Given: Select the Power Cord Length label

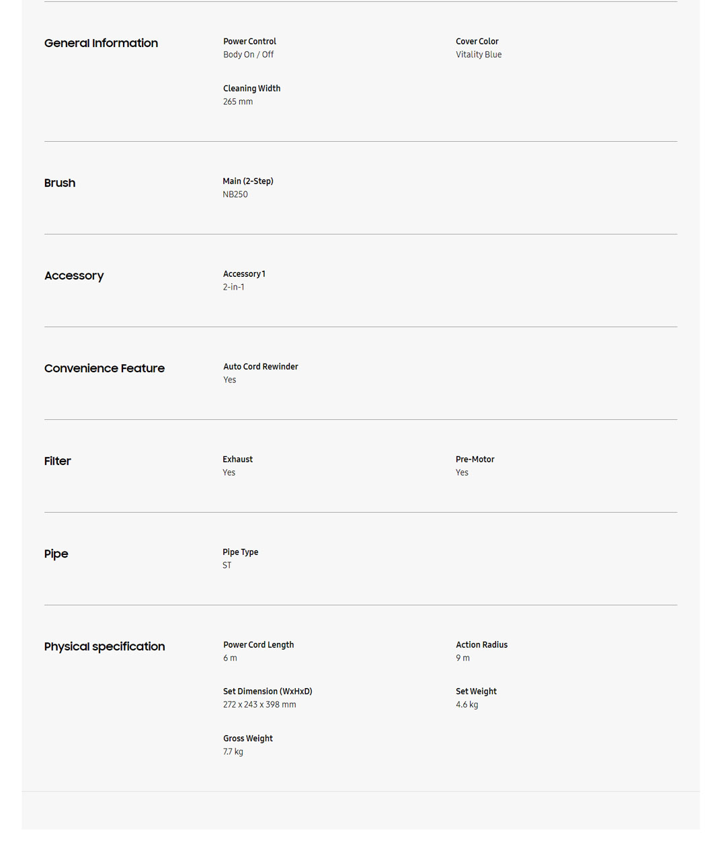Looking at the screenshot, I should [x=258, y=645].
